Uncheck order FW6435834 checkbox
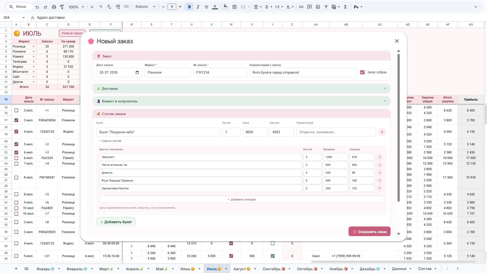This screenshot has height=273, width=487. (x=16, y=120)
